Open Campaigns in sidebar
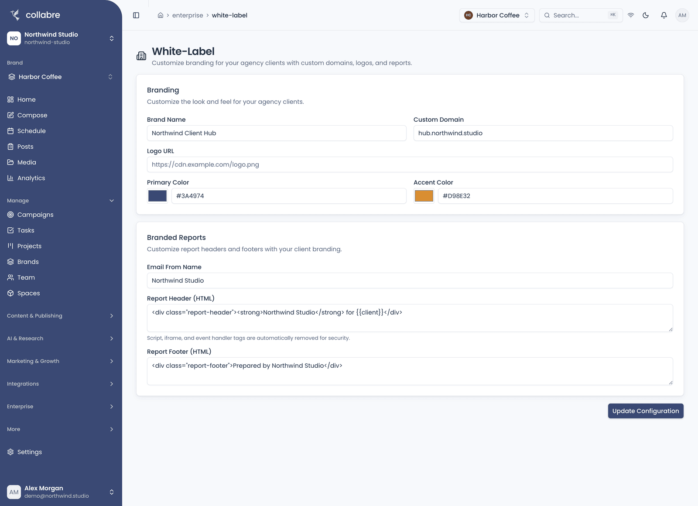698x506 pixels. click(61, 215)
